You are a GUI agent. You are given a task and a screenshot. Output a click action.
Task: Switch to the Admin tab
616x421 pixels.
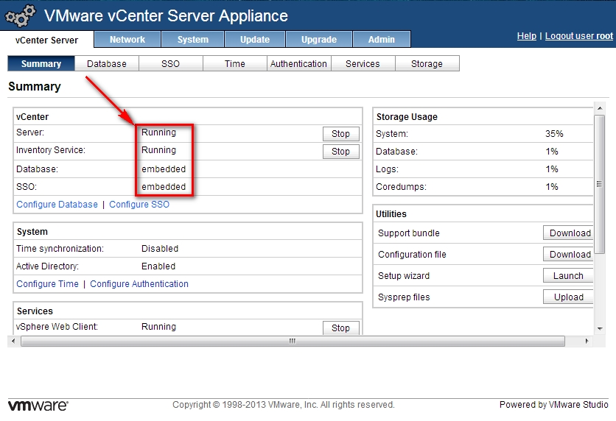[382, 39]
